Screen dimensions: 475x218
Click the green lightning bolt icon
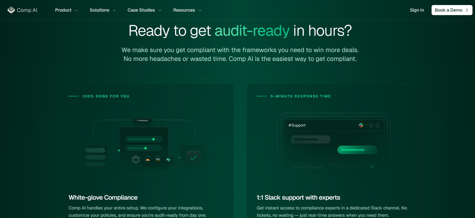point(168,159)
